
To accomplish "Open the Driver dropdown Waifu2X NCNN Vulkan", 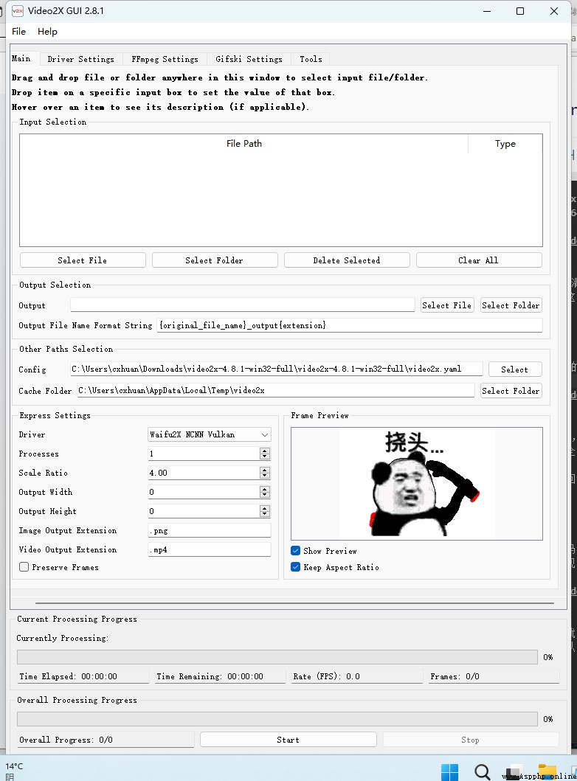I will tap(210, 434).
